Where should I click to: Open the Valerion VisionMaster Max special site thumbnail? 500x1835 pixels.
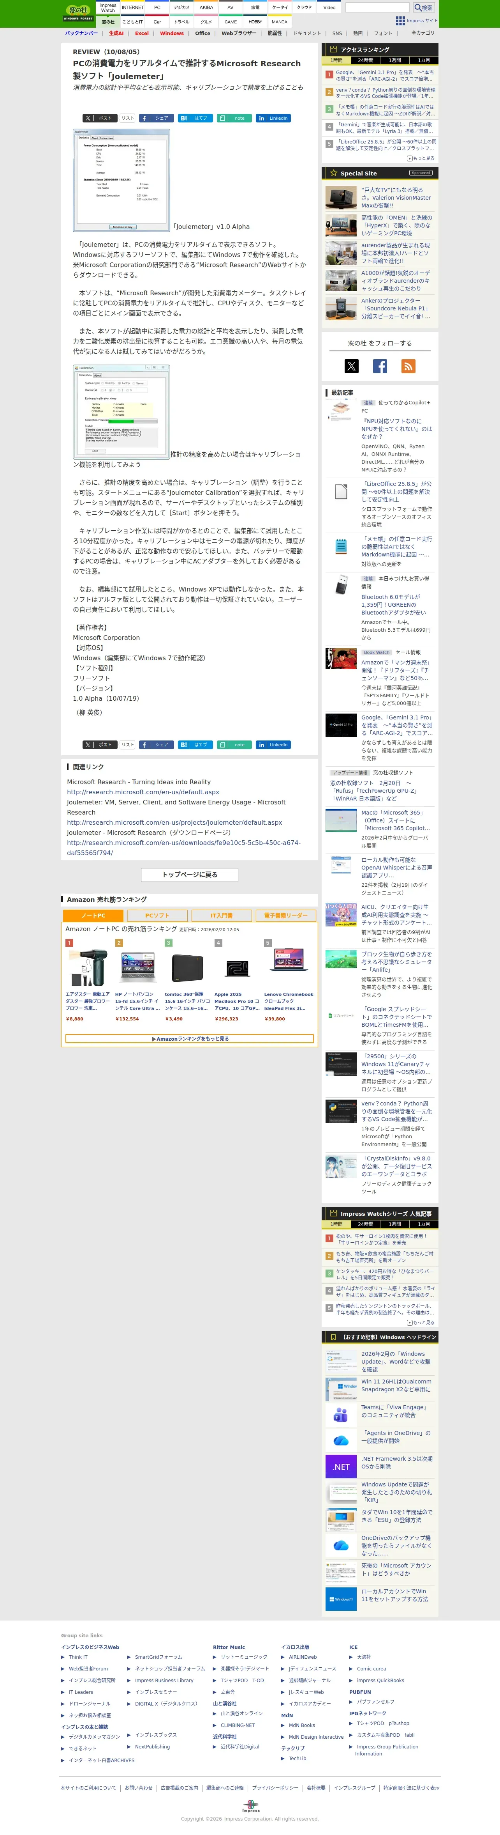click(341, 197)
